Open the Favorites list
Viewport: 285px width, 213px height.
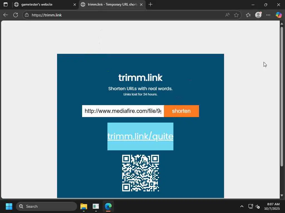pos(248,15)
